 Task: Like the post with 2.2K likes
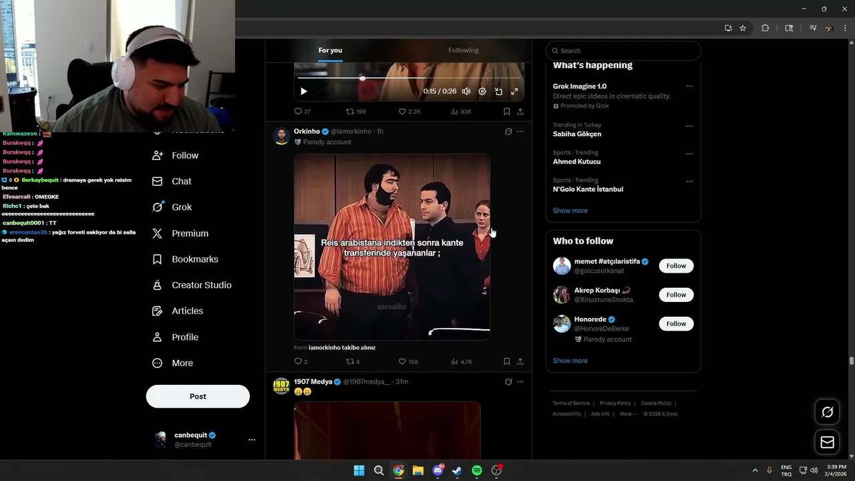[x=409, y=112]
